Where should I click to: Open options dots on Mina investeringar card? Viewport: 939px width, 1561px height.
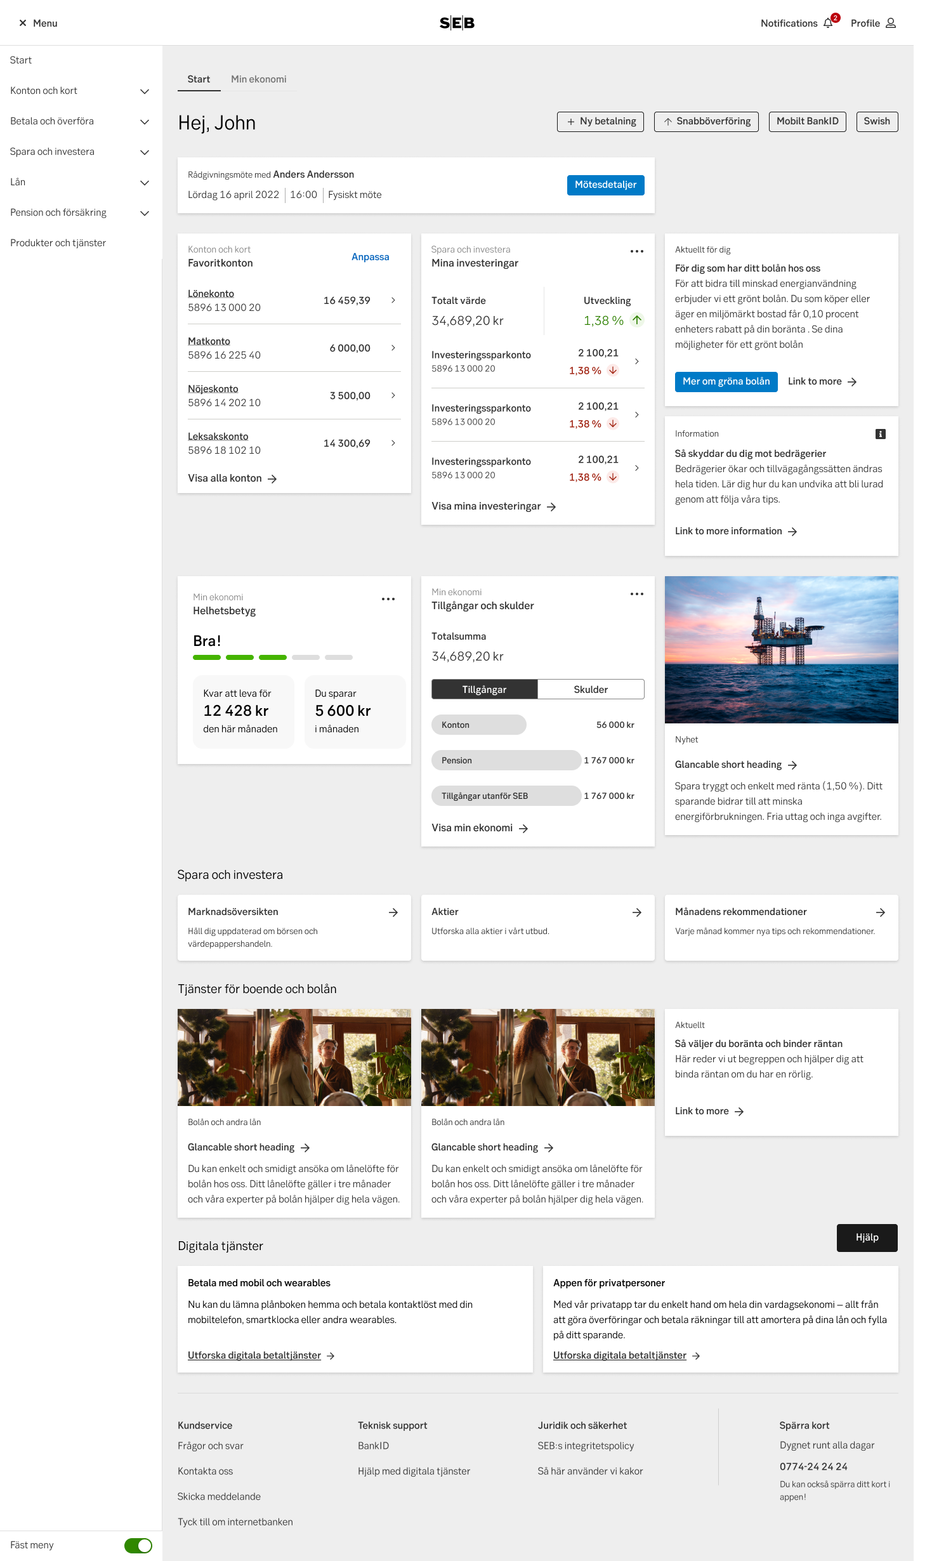[x=636, y=251]
